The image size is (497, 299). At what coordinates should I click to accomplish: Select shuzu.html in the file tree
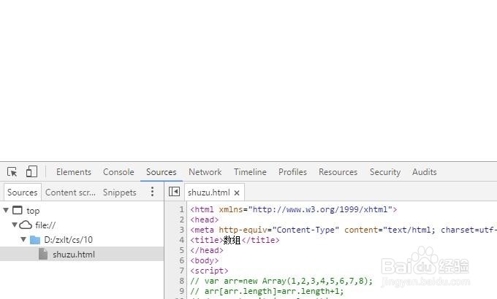pyautogui.click(x=82, y=254)
